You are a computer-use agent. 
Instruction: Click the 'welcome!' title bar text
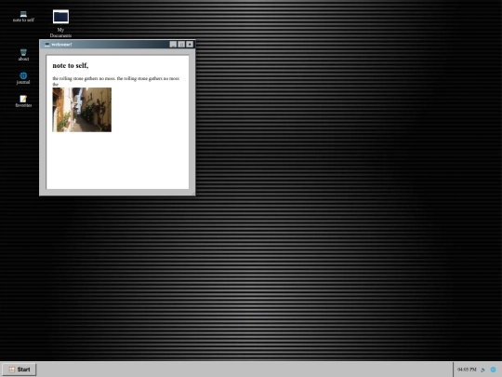61,45
